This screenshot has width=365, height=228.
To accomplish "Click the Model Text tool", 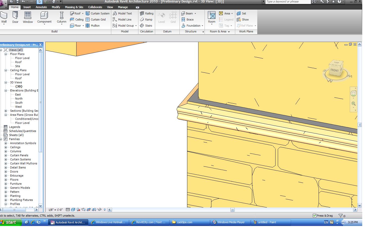I will coord(122,13).
